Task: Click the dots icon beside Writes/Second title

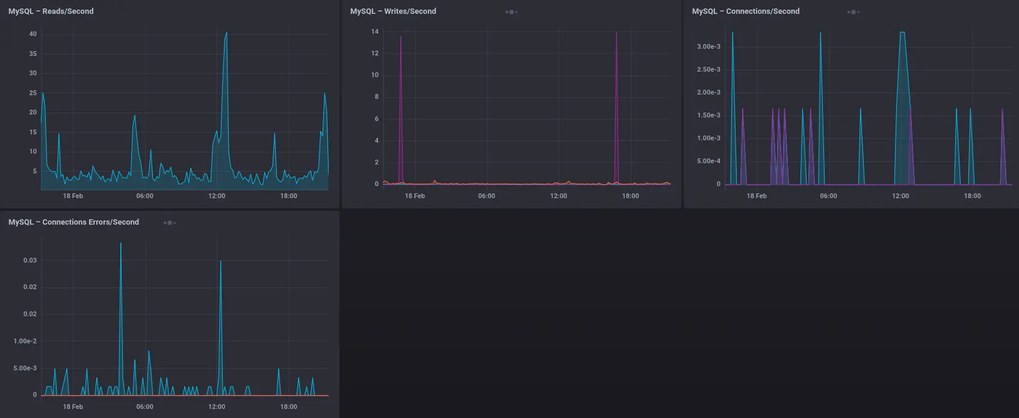Action: coord(511,12)
